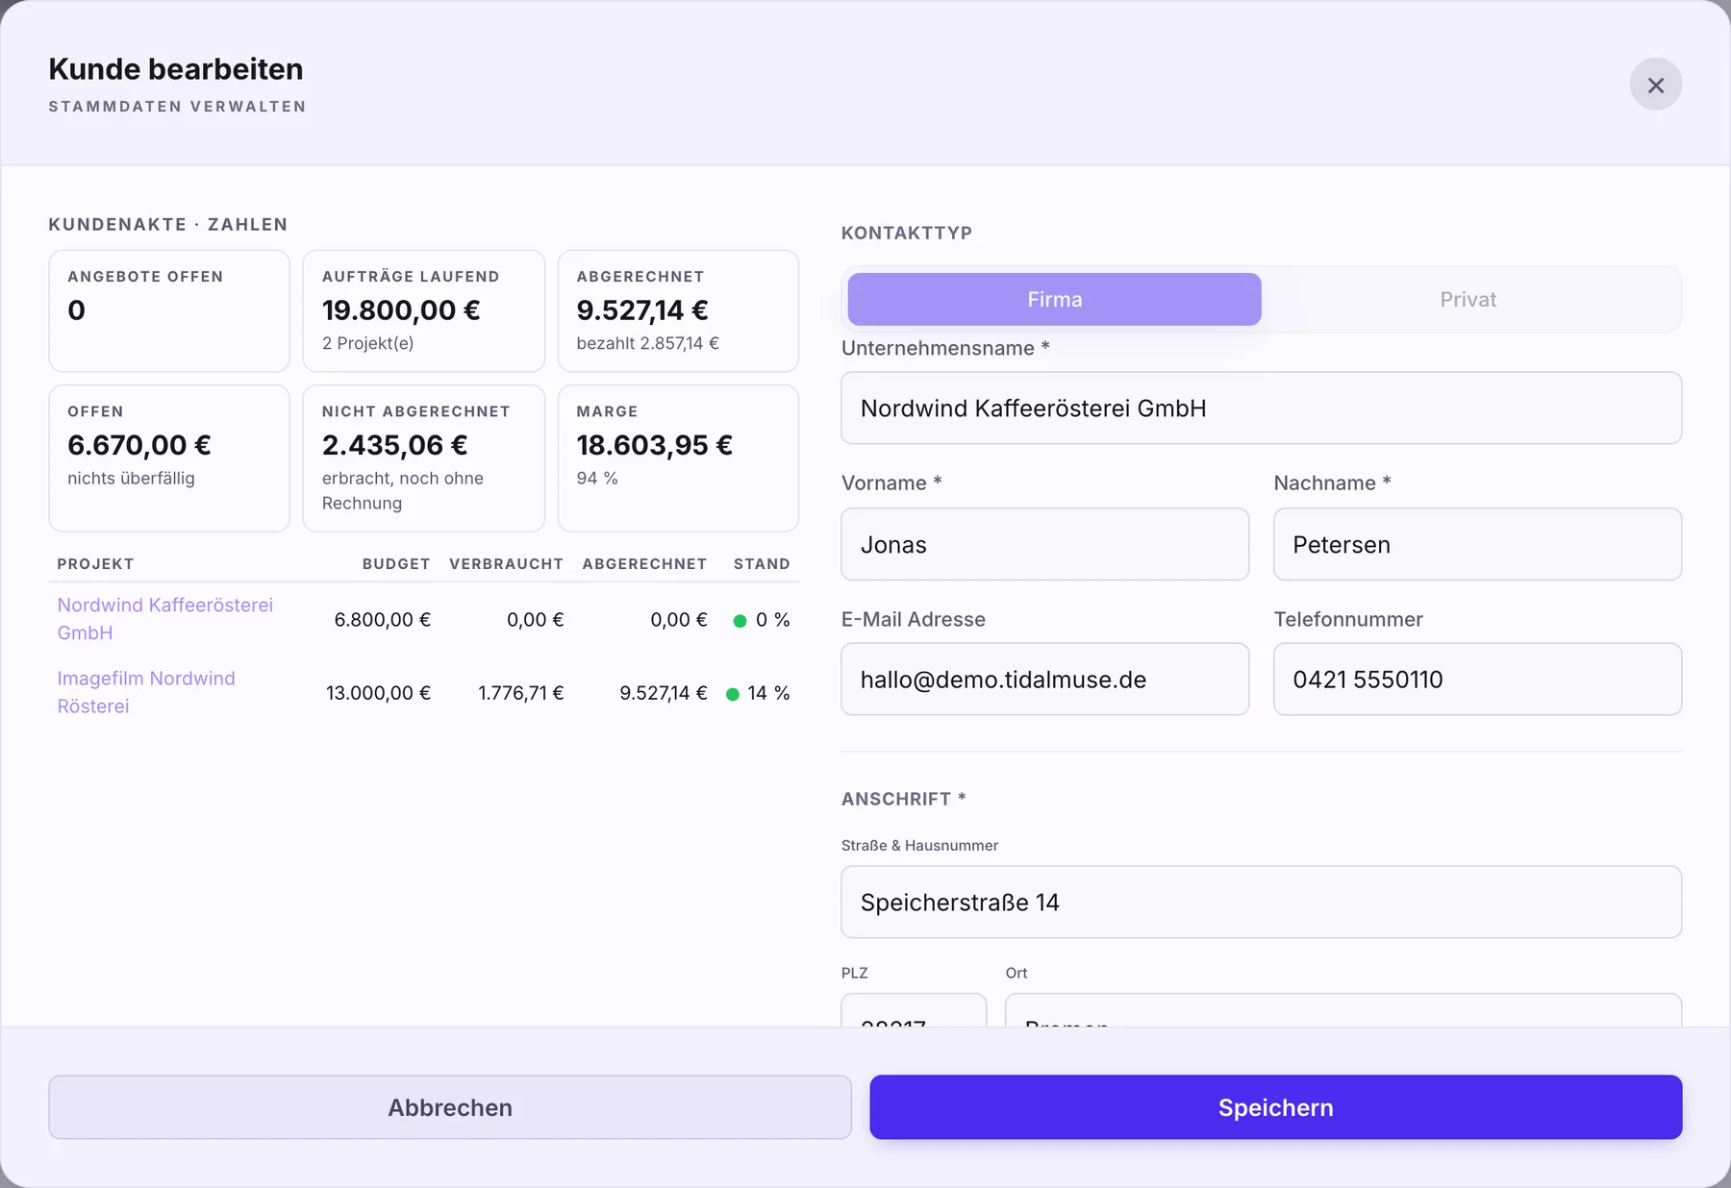This screenshot has width=1731, height=1188.
Task: Click the Angebote offen card
Action: (x=169, y=311)
